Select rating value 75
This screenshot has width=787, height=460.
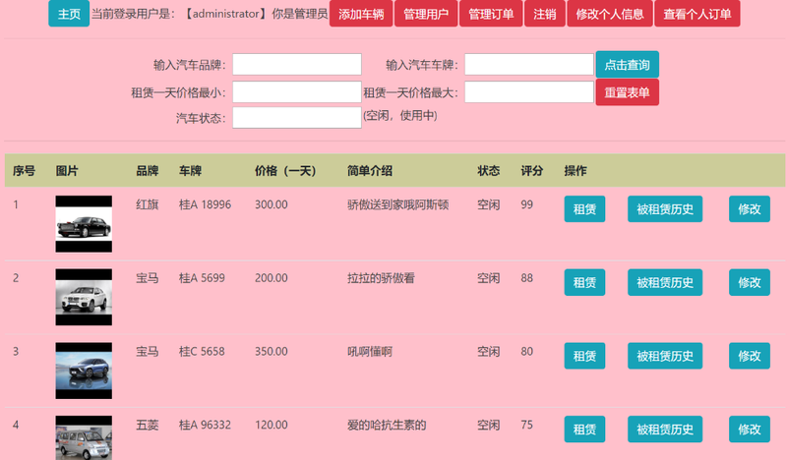pyautogui.click(x=527, y=425)
